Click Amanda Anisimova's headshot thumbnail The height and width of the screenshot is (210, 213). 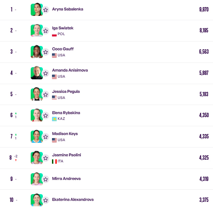coord(36,73)
